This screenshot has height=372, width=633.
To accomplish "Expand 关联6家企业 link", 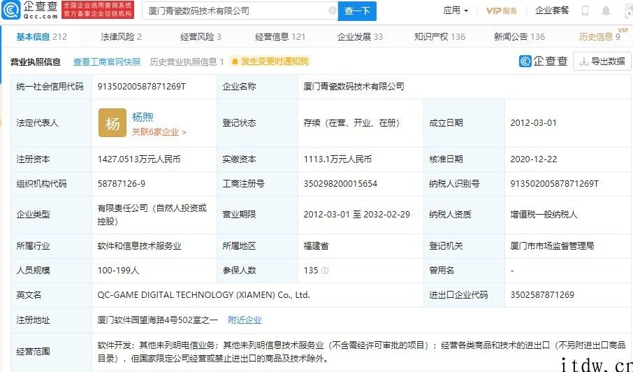I will click(159, 132).
